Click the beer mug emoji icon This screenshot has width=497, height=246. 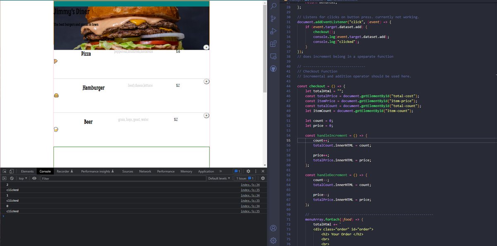click(56, 129)
